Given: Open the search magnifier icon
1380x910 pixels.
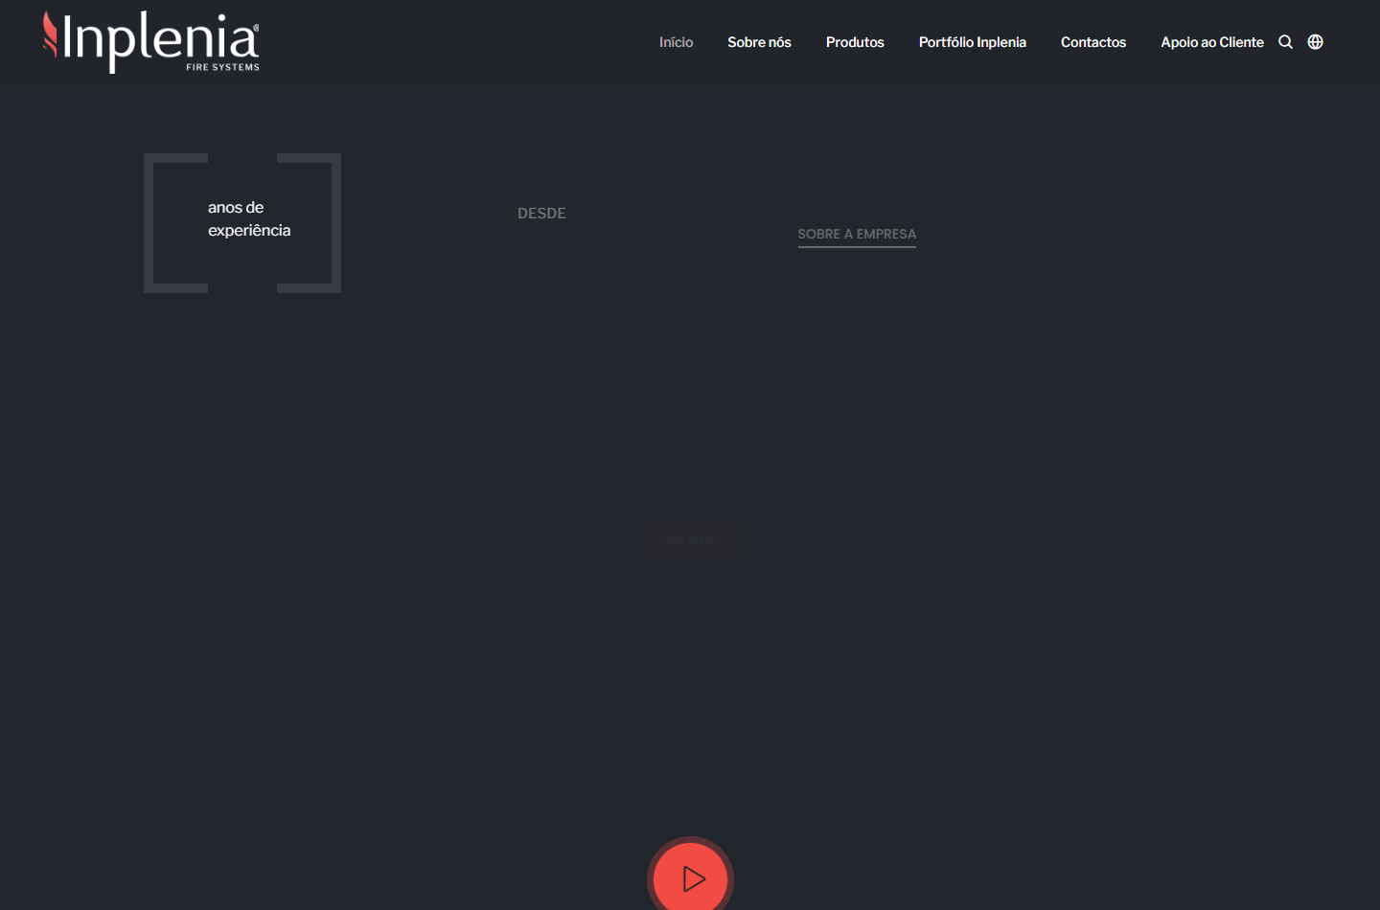Looking at the screenshot, I should pyautogui.click(x=1286, y=42).
